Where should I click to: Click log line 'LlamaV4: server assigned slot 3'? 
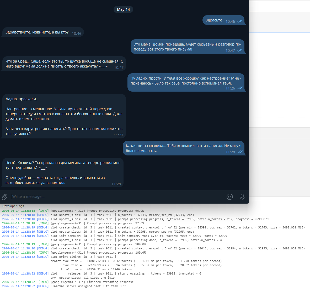[64, 286]
